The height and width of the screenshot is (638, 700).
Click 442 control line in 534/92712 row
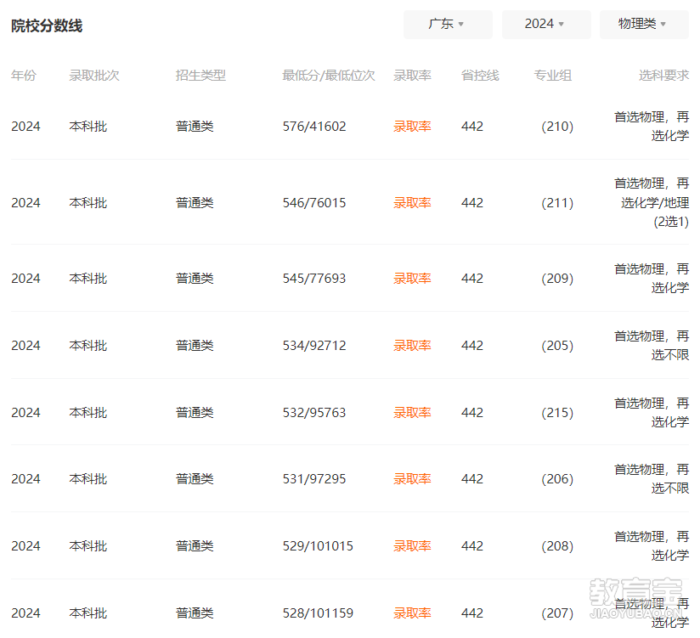click(x=472, y=346)
